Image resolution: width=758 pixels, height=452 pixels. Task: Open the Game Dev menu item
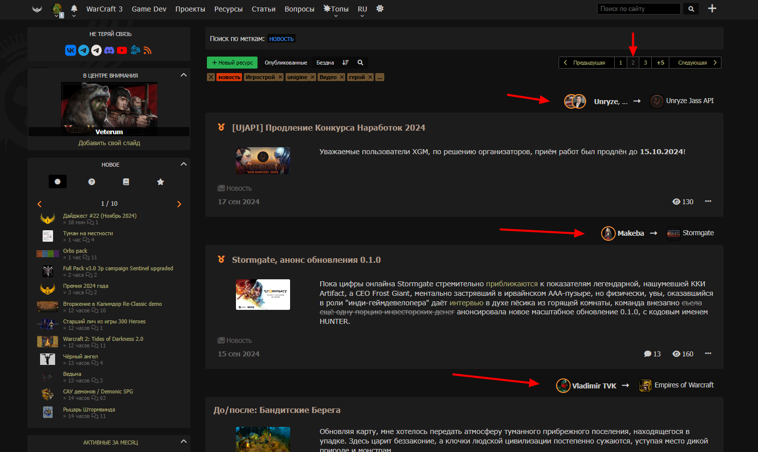149,9
